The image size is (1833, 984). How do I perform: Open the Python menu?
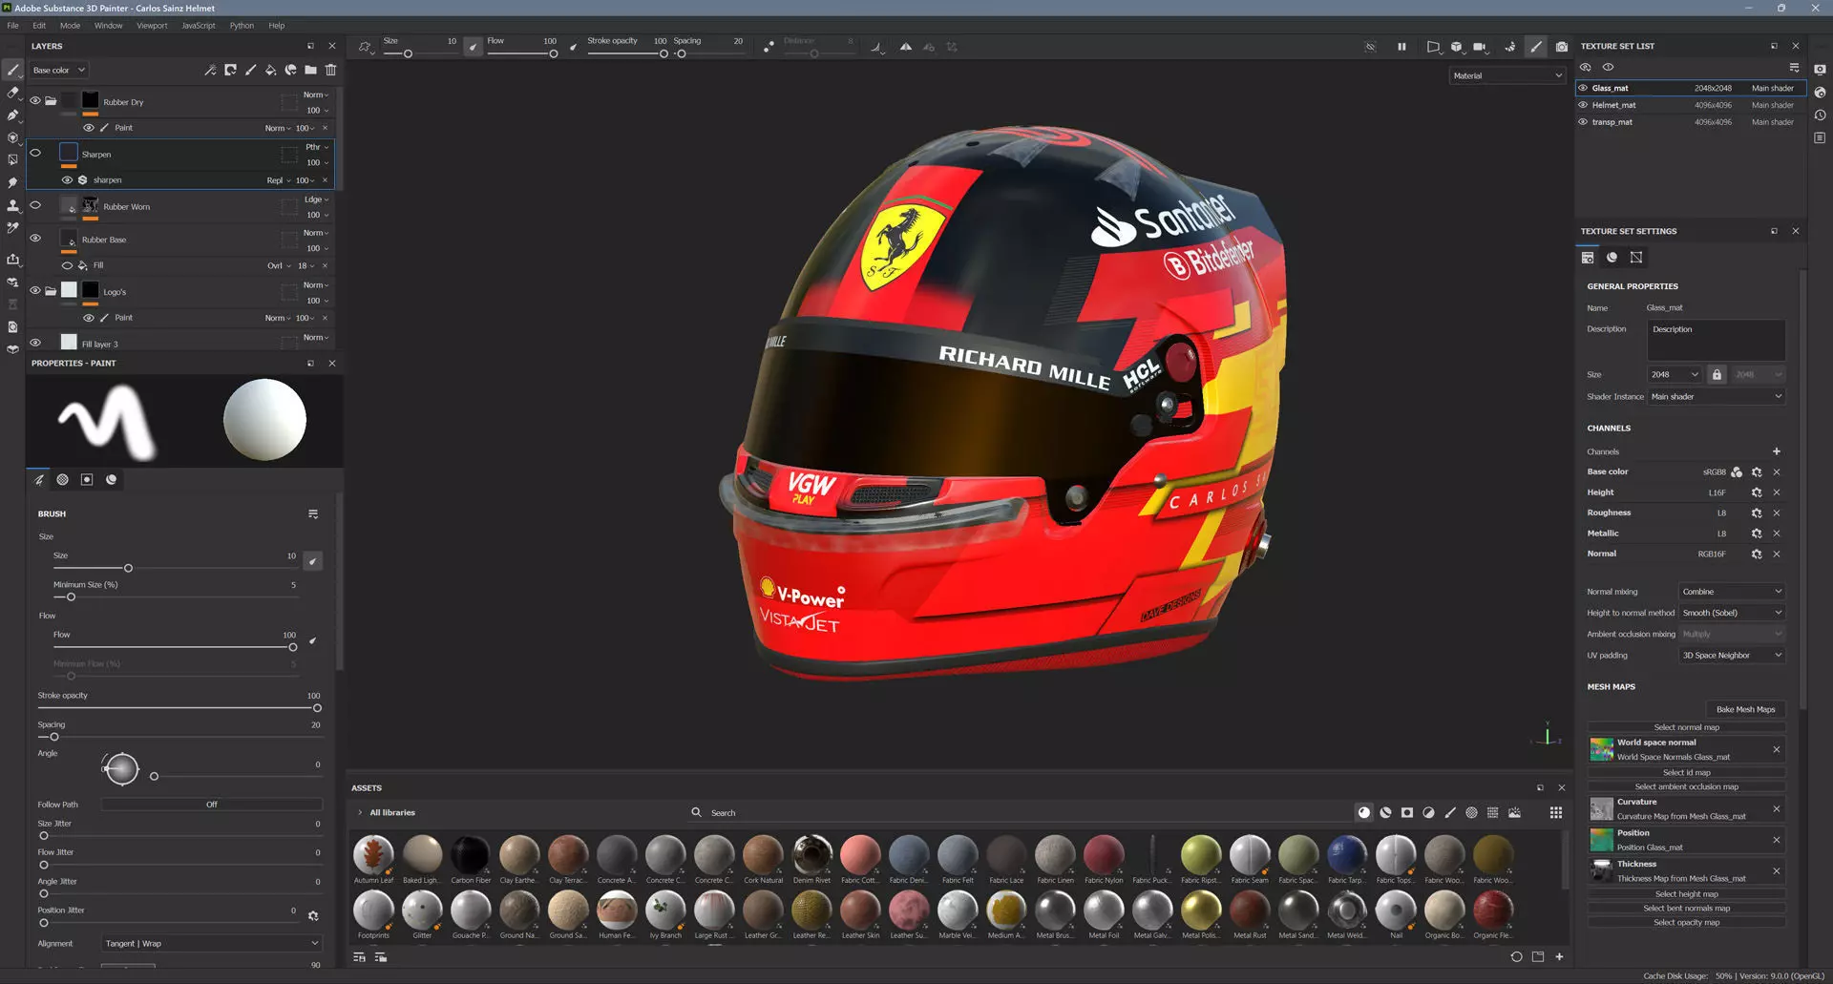click(242, 26)
